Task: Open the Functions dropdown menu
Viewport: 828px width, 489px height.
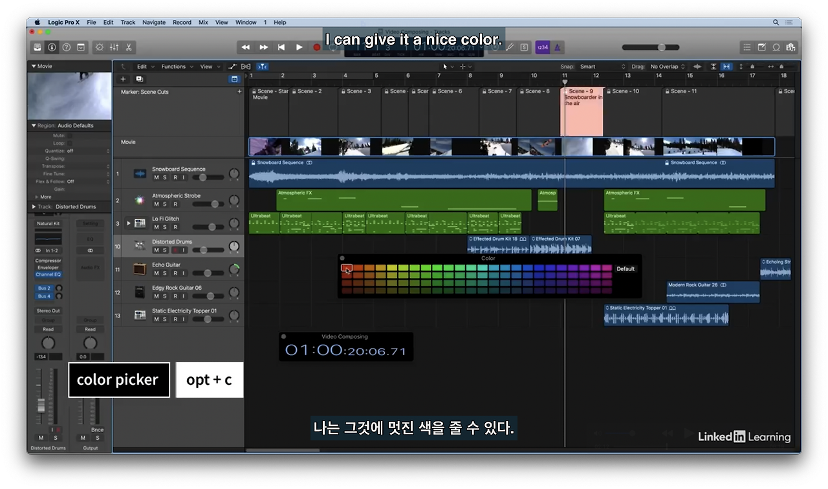Action: 176,67
